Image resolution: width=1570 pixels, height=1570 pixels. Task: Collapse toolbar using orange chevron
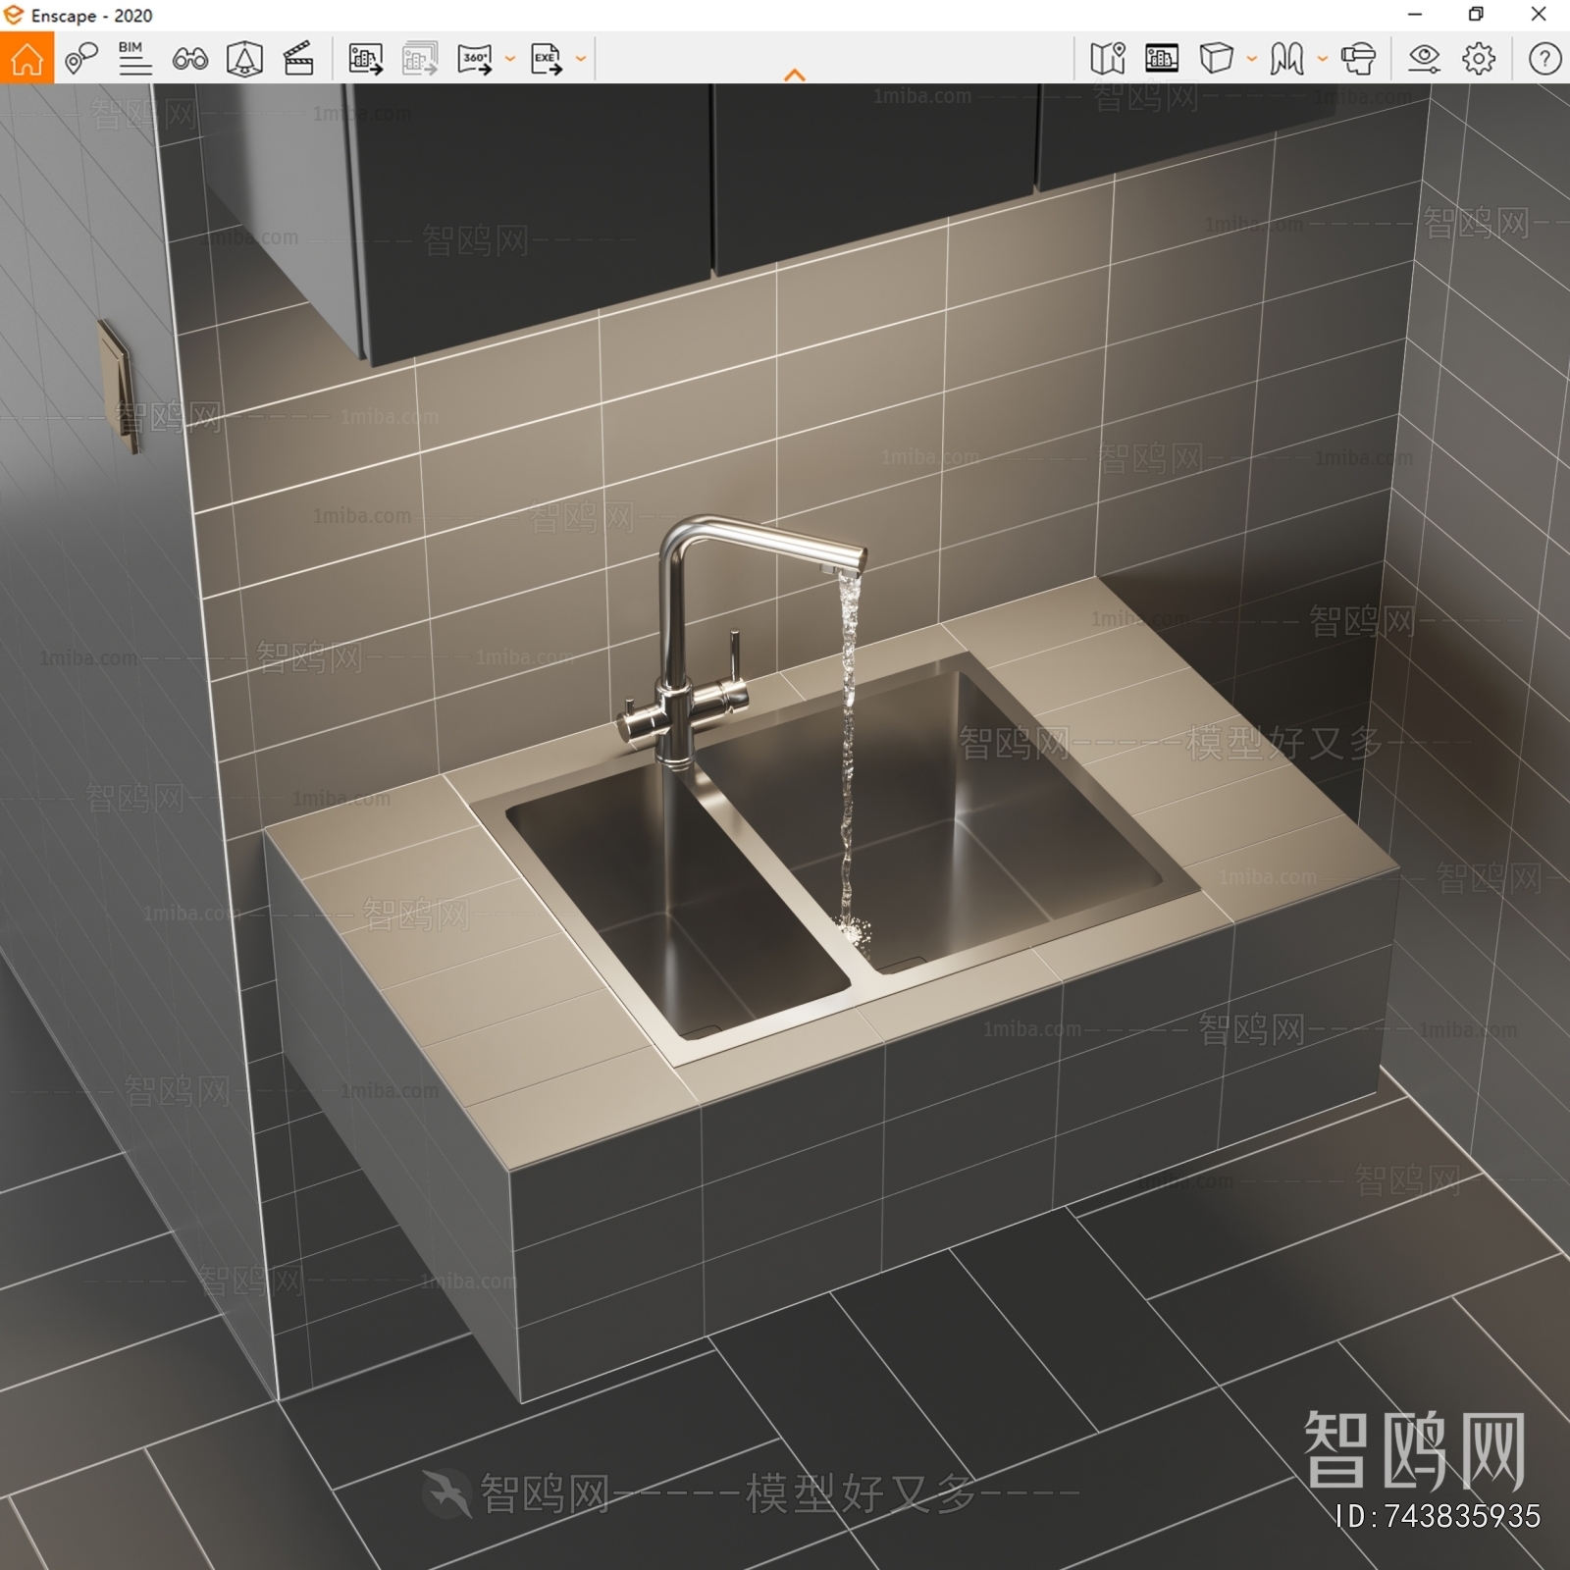pos(795,75)
